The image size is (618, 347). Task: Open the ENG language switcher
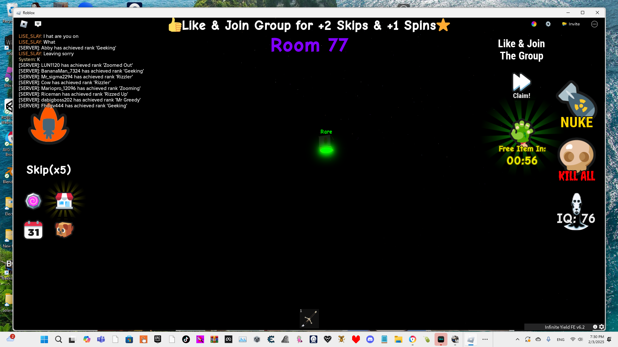click(x=560, y=340)
